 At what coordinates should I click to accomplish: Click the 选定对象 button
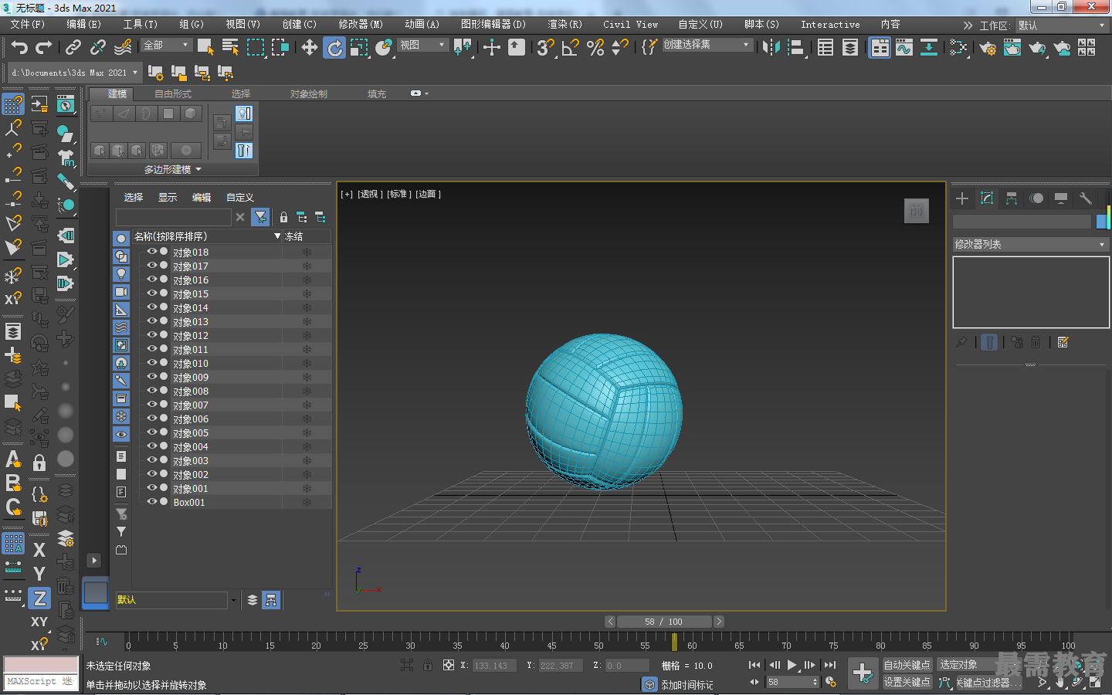965,665
